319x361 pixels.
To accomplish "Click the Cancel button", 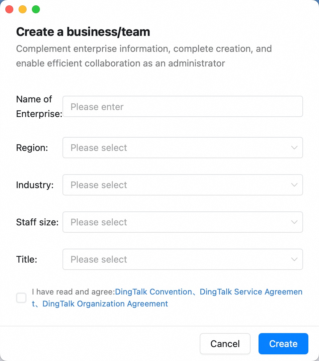I will (x=225, y=344).
